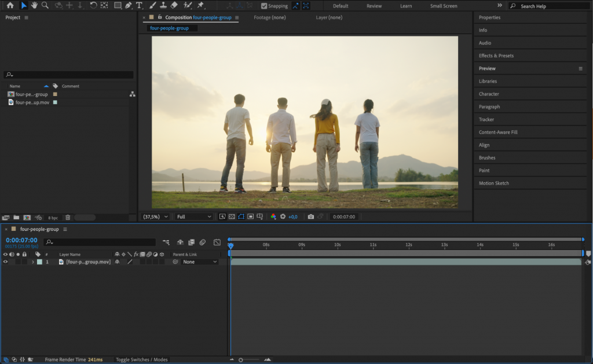Open the Parent & Link dropdown set to None

pyautogui.click(x=200, y=262)
